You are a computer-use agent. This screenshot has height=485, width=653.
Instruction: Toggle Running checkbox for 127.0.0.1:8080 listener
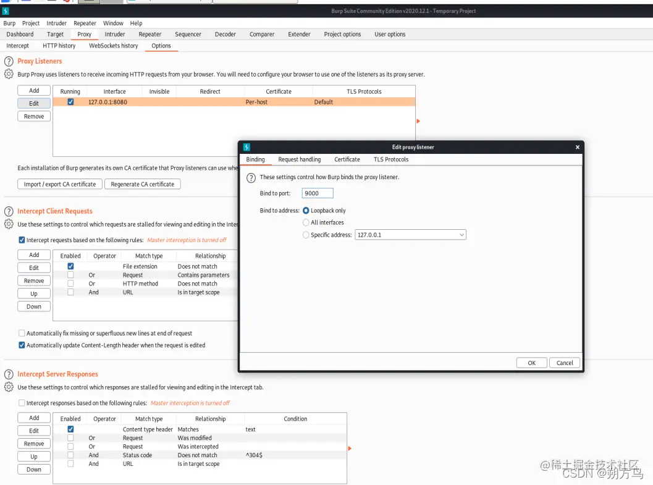click(x=70, y=101)
